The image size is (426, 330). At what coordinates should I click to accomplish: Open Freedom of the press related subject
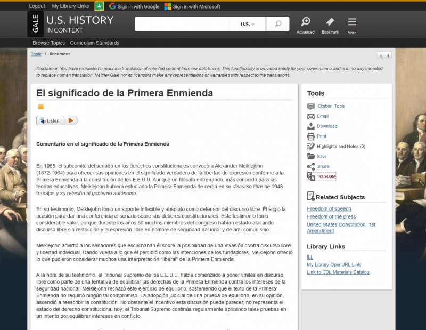coord(331,216)
